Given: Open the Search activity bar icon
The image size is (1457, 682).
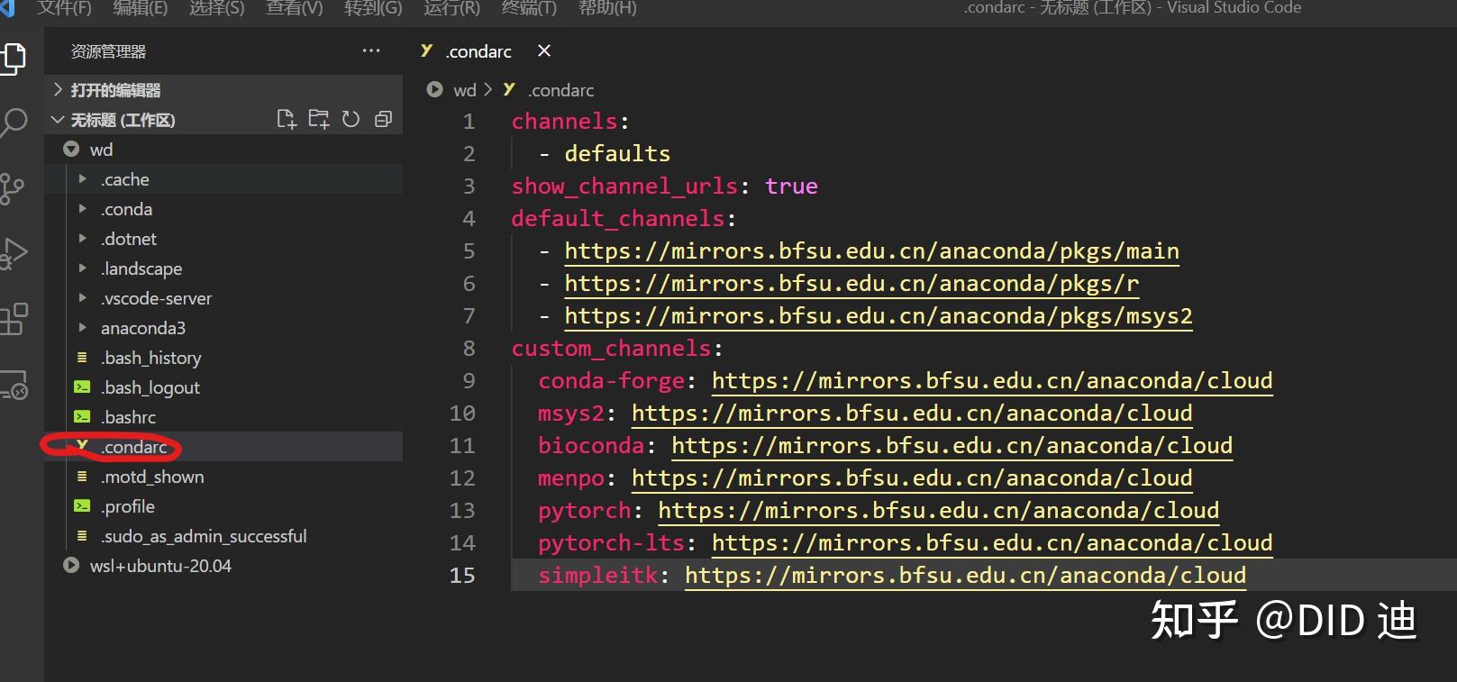Looking at the screenshot, I should click(x=13, y=123).
